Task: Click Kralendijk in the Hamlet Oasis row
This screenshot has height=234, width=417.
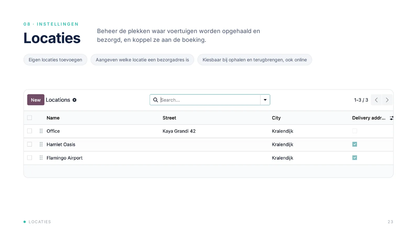Action: tap(283, 144)
